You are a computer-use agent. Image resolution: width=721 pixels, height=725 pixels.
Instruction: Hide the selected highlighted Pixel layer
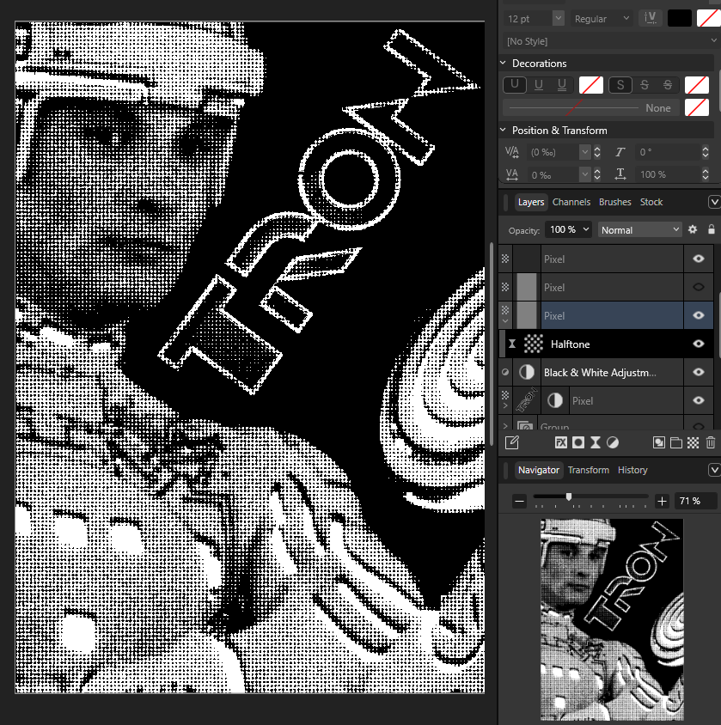(699, 315)
